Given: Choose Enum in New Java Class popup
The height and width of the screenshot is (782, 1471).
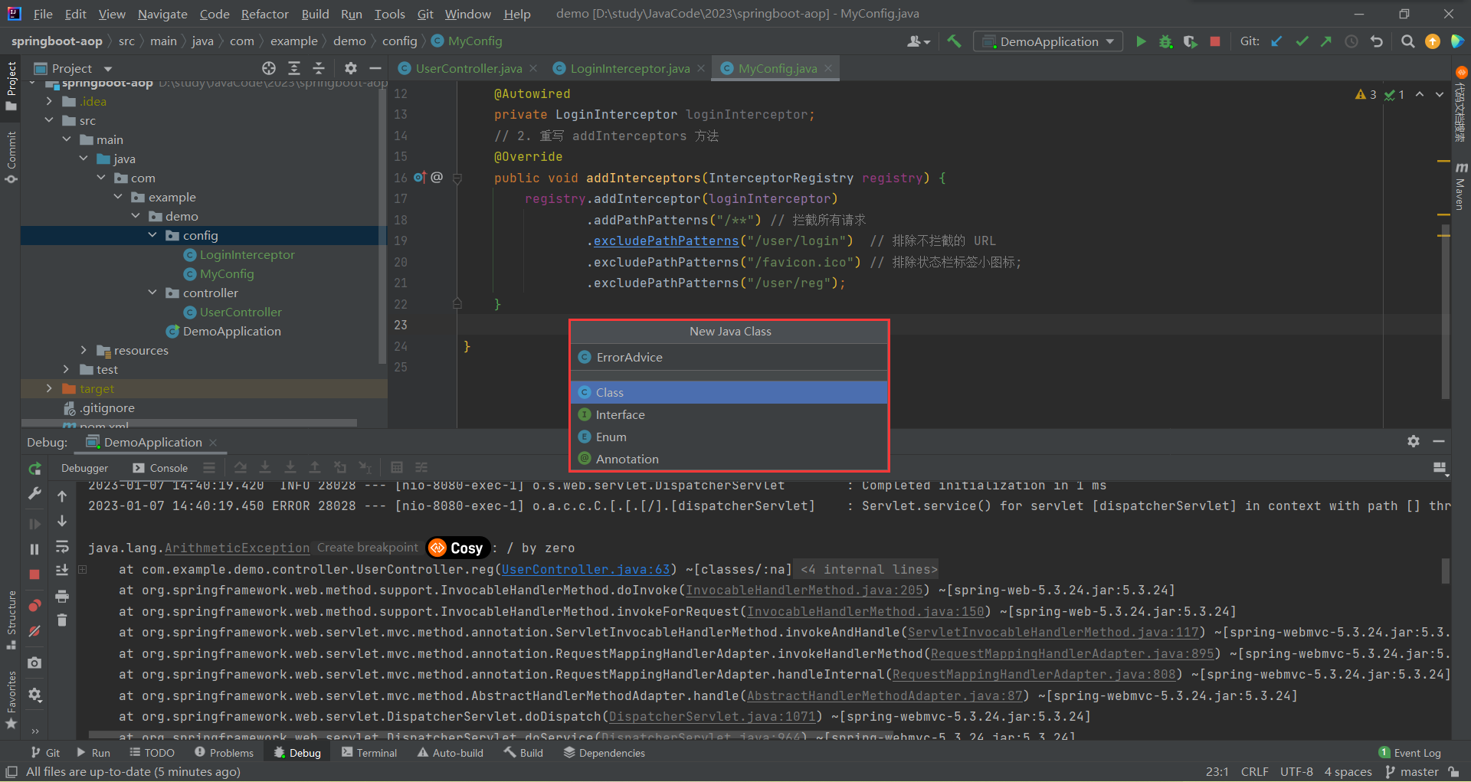Looking at the screenshot, I should (729, 437).
